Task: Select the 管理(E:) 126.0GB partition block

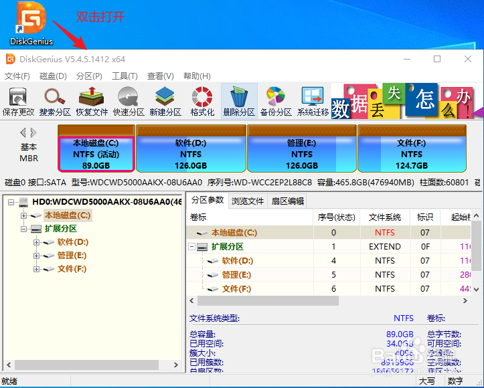Action: pos(302,149)
